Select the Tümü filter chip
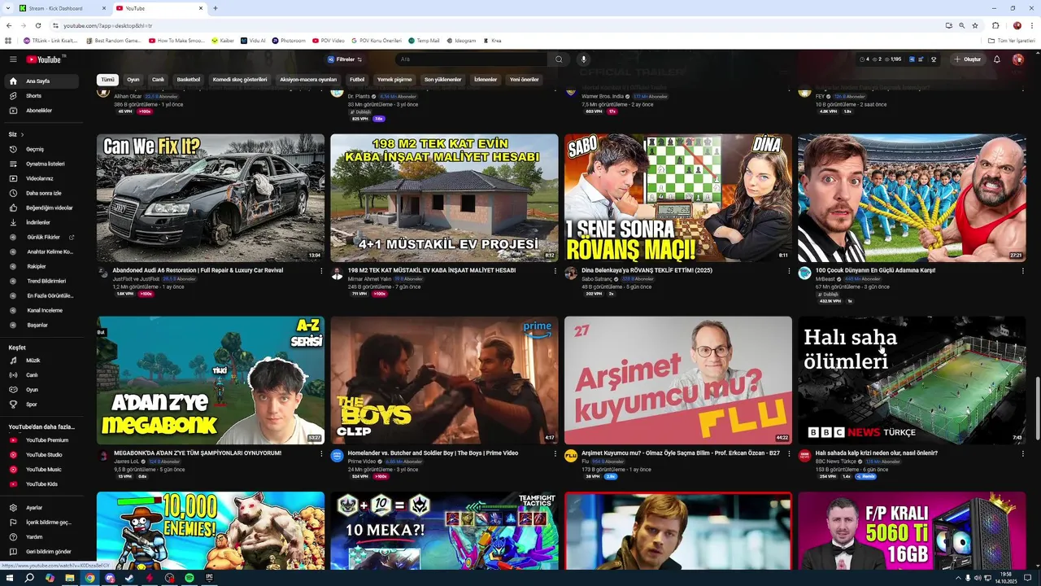The height and width of the screenshot is (586, 1041). [107, 80]
